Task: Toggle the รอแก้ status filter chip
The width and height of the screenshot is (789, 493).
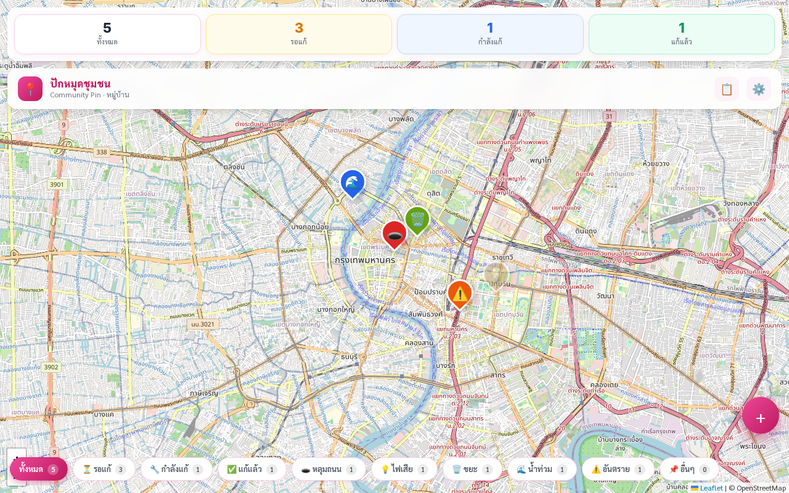Action: point(104,469)
